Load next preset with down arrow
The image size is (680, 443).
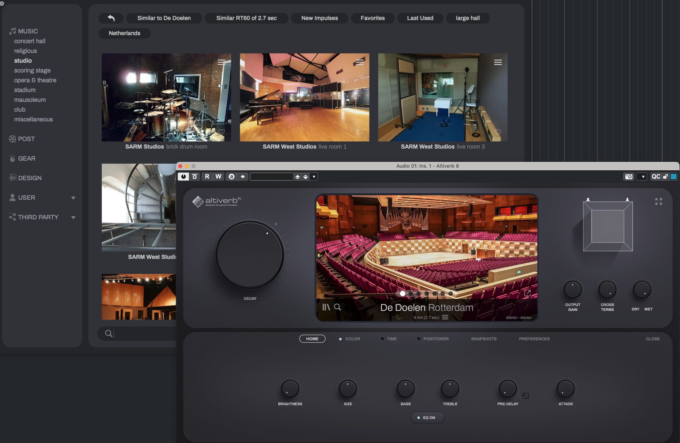tap(305, 177)
